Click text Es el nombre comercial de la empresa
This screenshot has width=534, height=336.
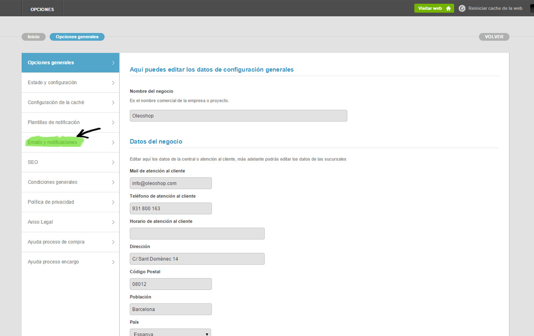click(x=179, y=101)
